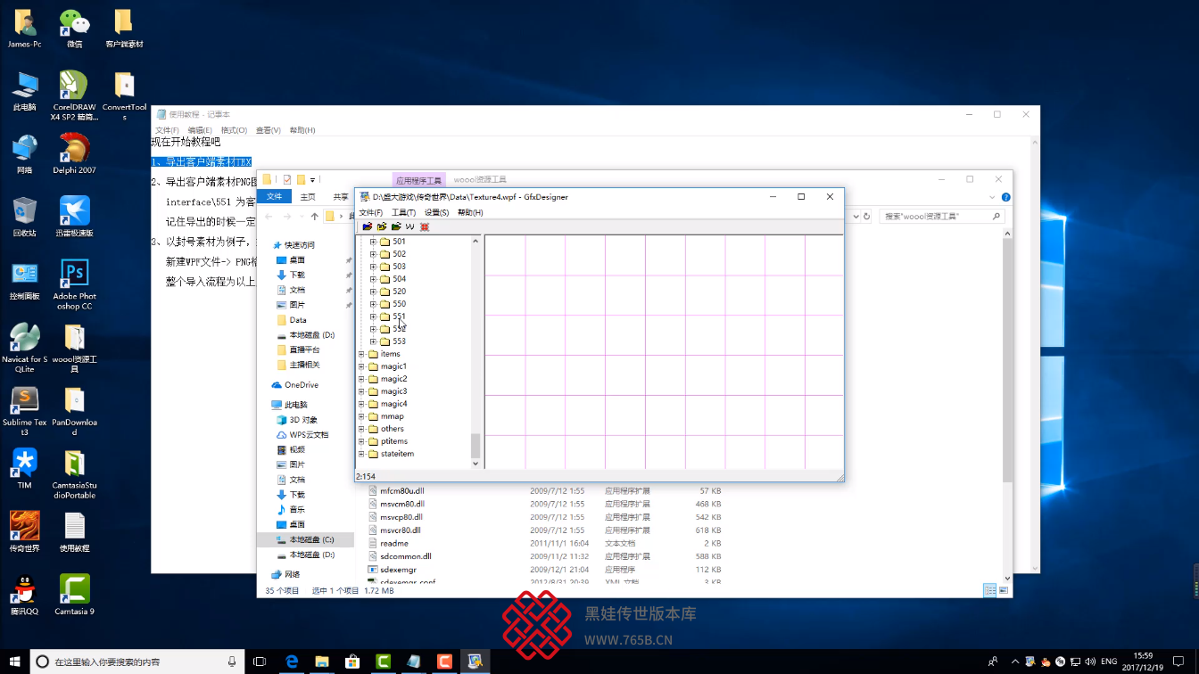Viewport: 1199px width, 674px height.
Task: Open 文件(F) menu in GfxDesigner
Action: [370, 213]
